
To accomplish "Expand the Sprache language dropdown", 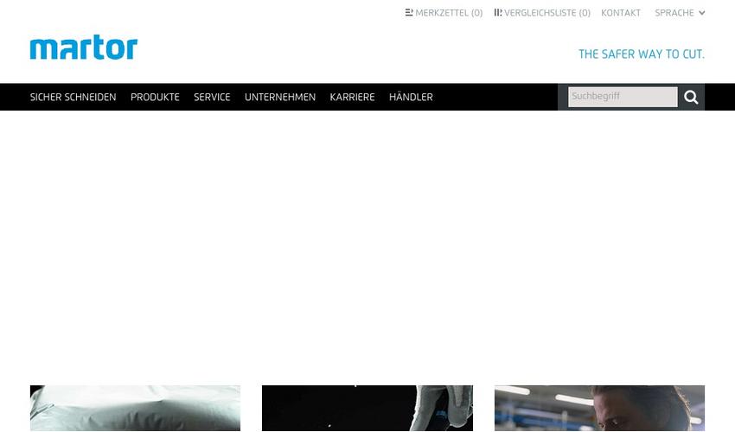I will (680, 13).
